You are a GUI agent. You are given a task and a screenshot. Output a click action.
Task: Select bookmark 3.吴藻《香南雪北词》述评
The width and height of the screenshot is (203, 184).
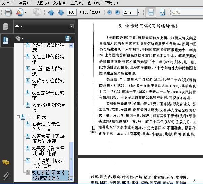click(48, 151)
